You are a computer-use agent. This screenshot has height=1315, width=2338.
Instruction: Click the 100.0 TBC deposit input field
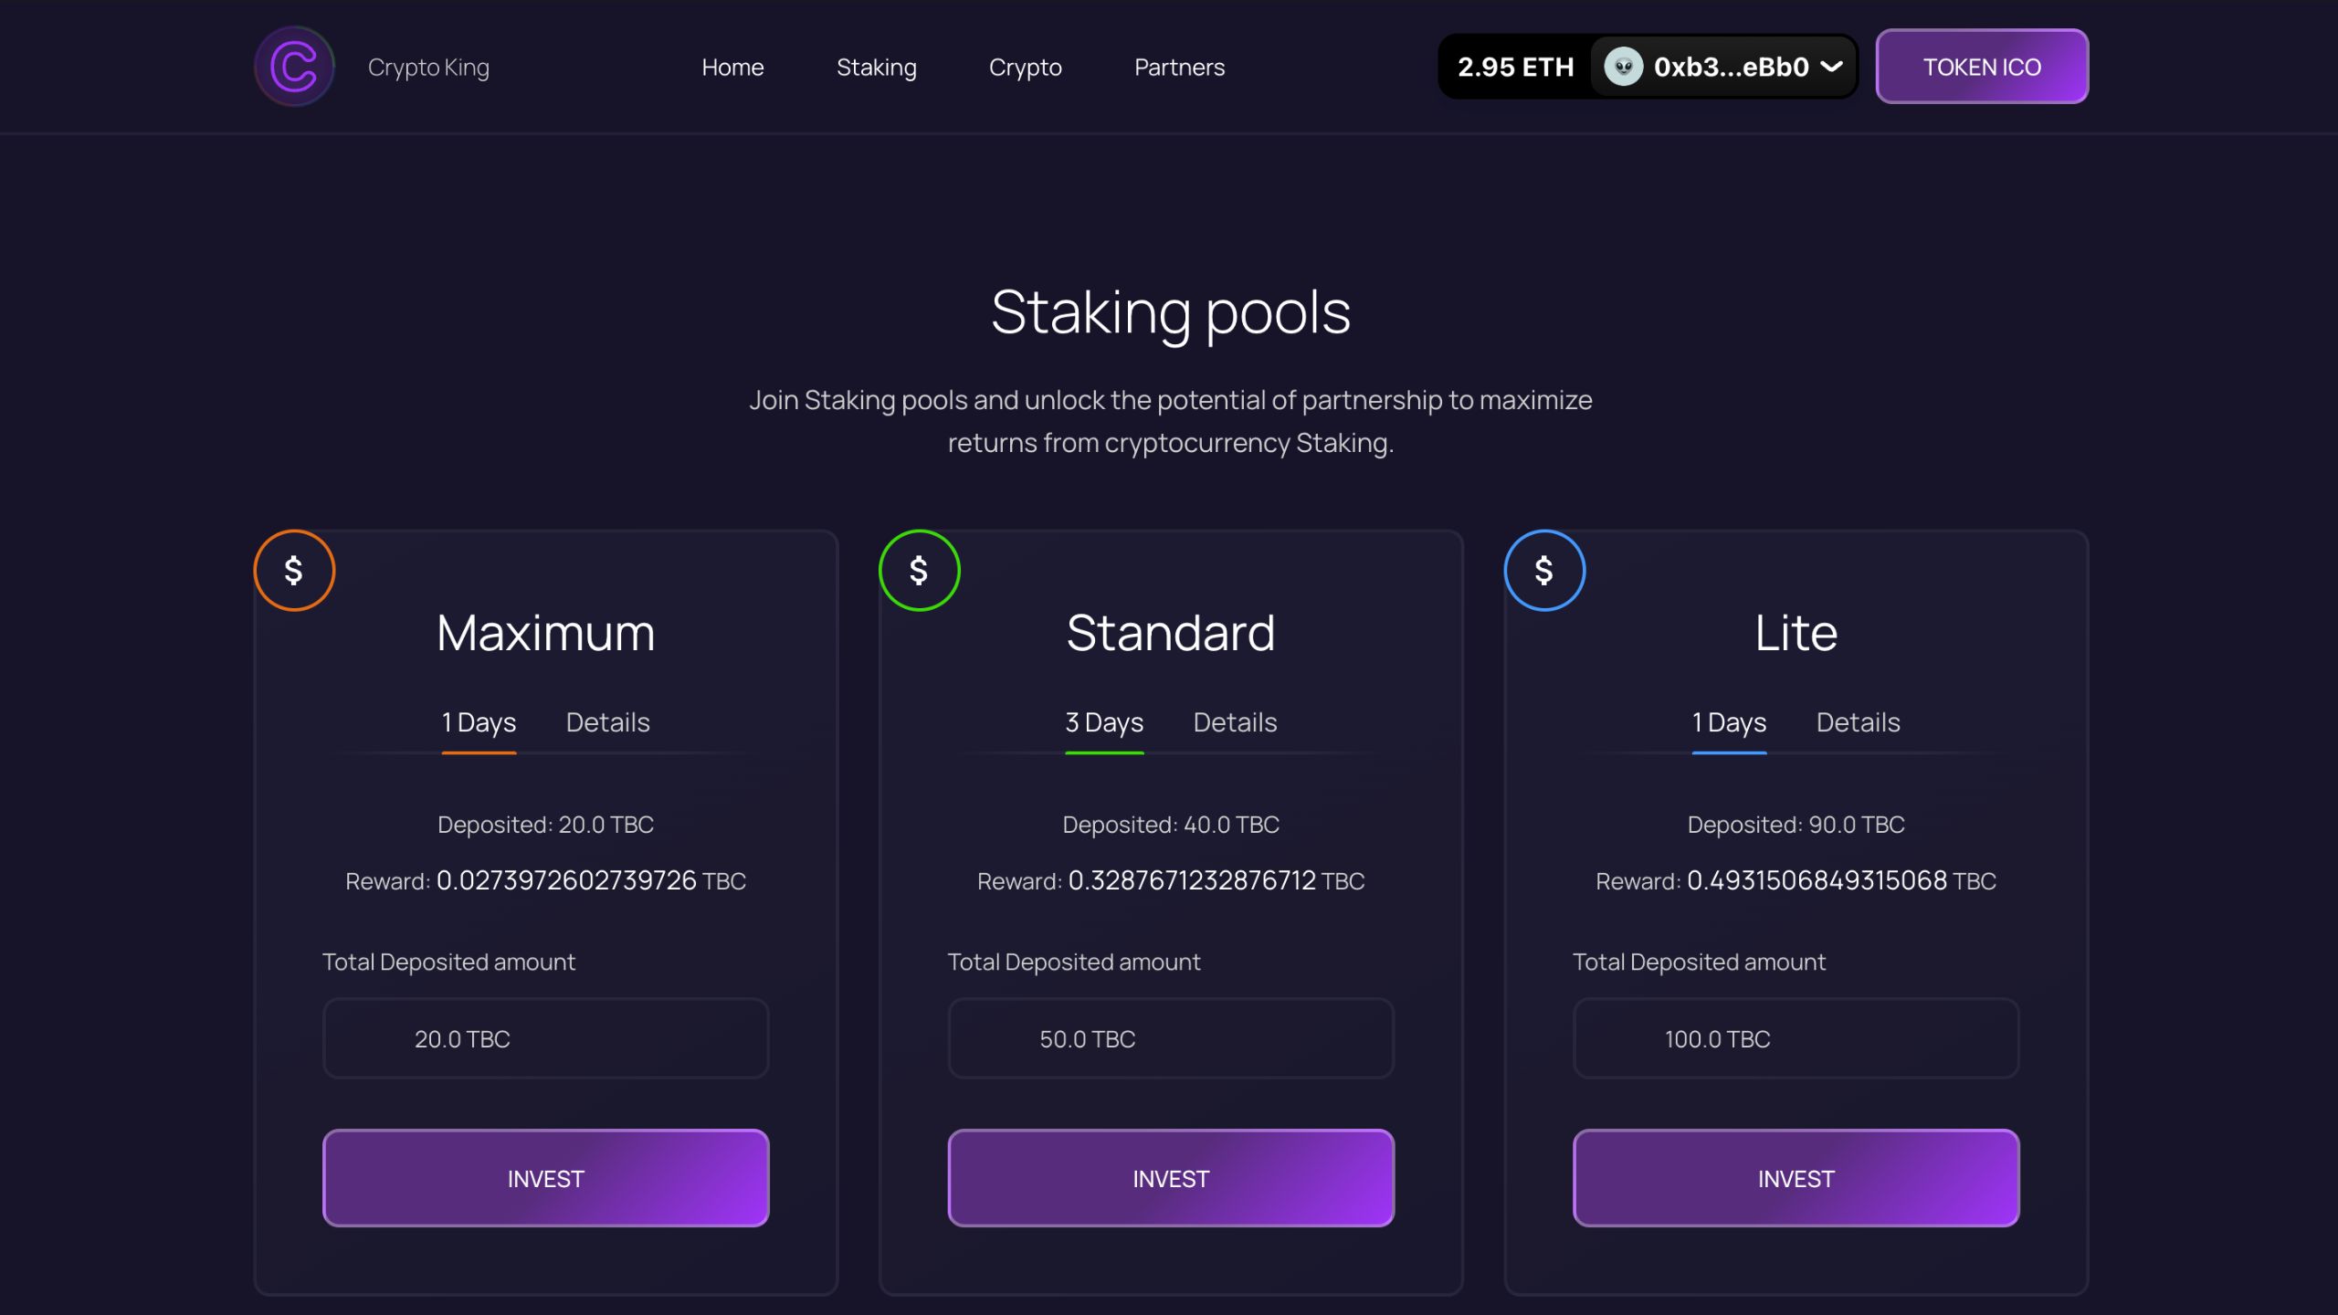(1796, 1038)
